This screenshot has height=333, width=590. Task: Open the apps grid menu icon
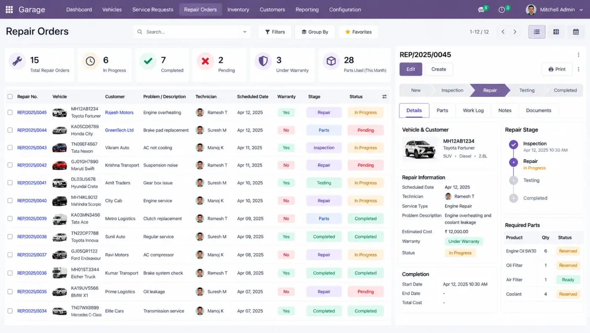tap(9, 9)
